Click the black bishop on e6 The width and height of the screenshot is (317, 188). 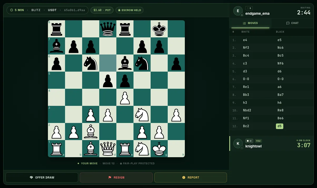point(125,63)
